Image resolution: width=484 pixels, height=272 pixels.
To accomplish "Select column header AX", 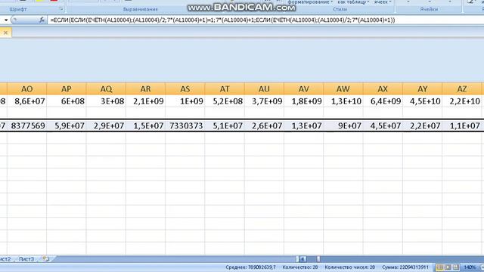I will [383, 89].
